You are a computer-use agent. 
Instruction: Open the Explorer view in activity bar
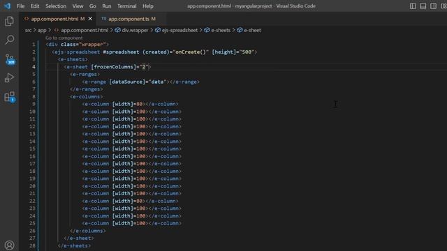[9, 22]
